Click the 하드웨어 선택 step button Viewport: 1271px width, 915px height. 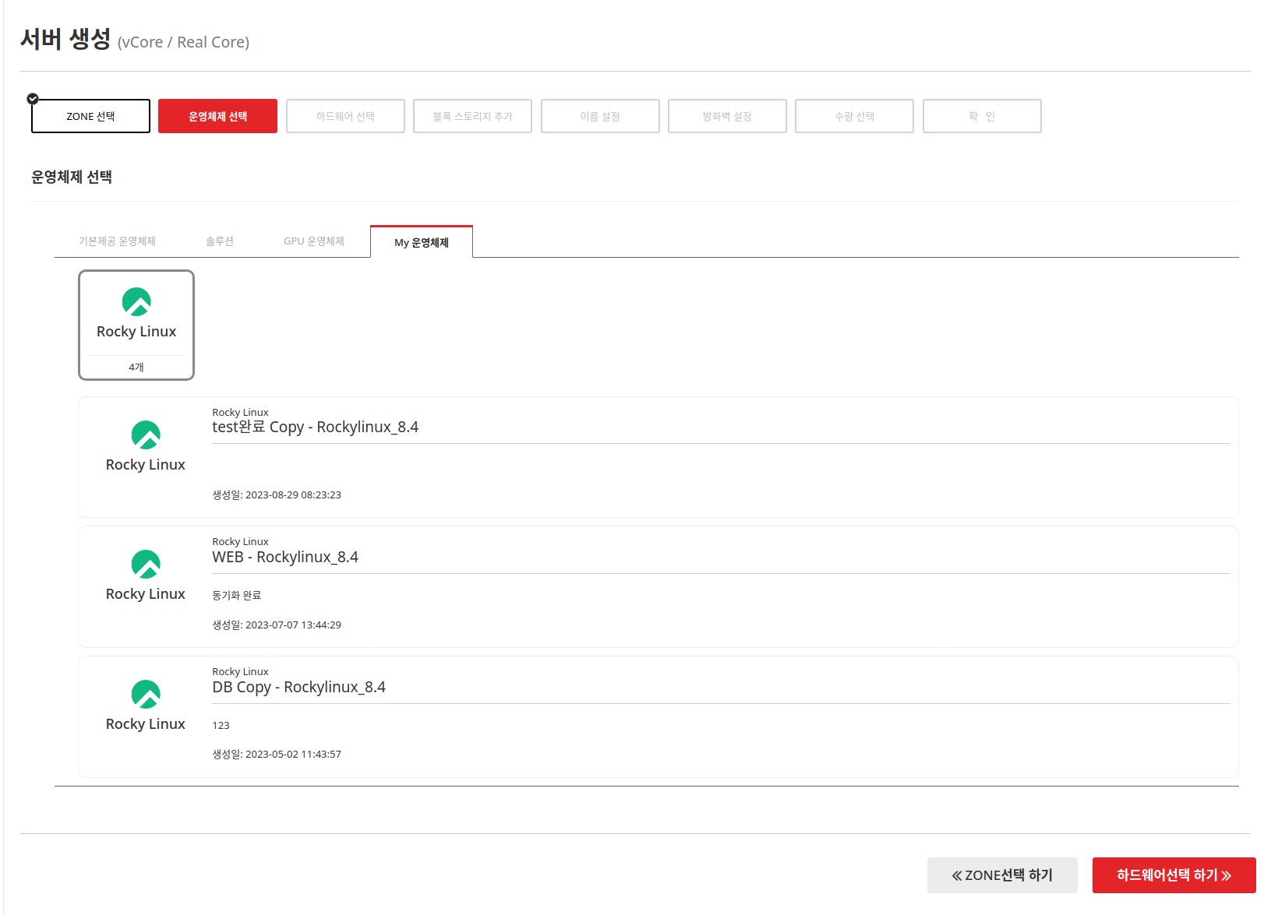pos(345,116)
